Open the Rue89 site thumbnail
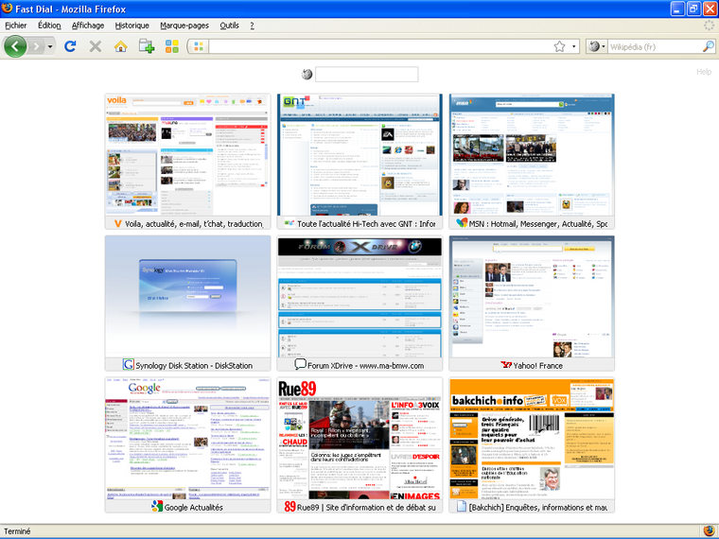Screen dimensions: 719x539 click(359, 438)
